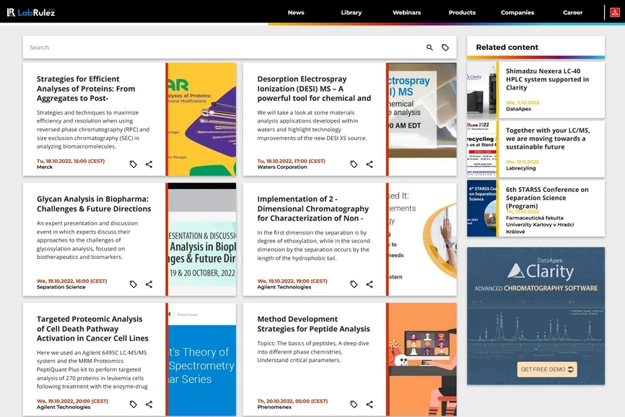Click DataApex under Shimadzu Nexera article
The width and height of the screenshot is (625, 417).
pyautogui.click(x=518, y=109)
